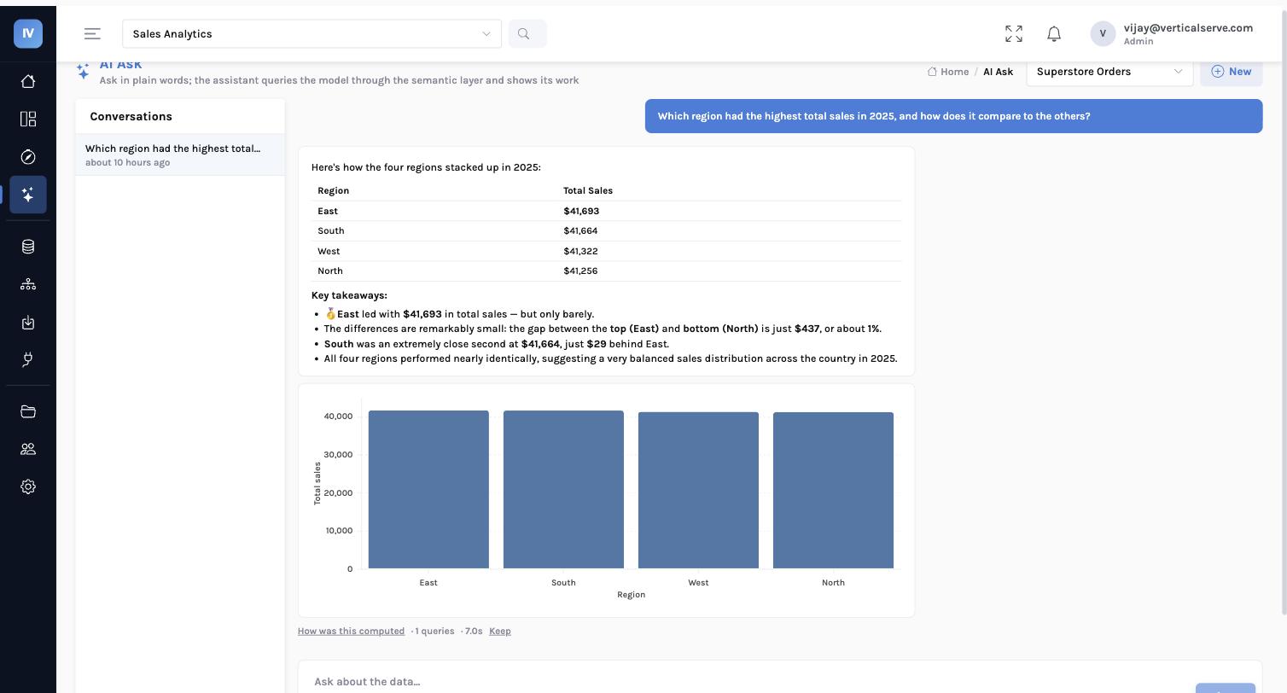The height and width of the screenshot is (693, 1287).
Task: Open the user avatar V
Action: point(1103,33)
